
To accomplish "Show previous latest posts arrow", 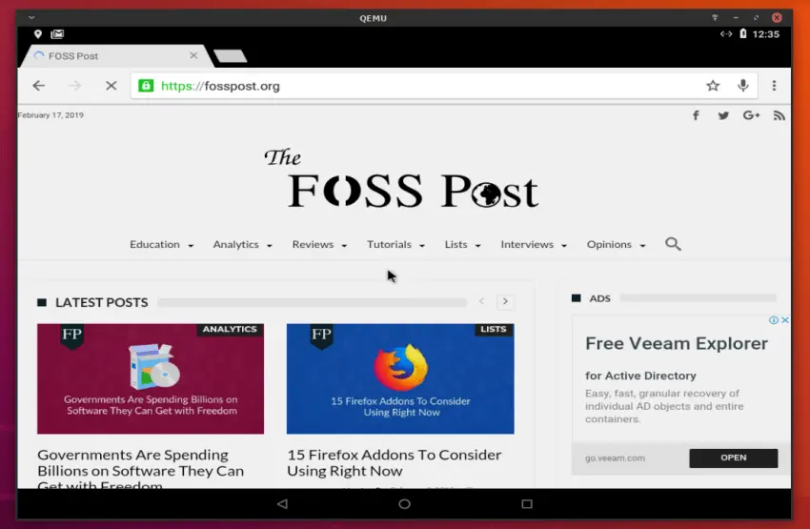I will [481, 302].
